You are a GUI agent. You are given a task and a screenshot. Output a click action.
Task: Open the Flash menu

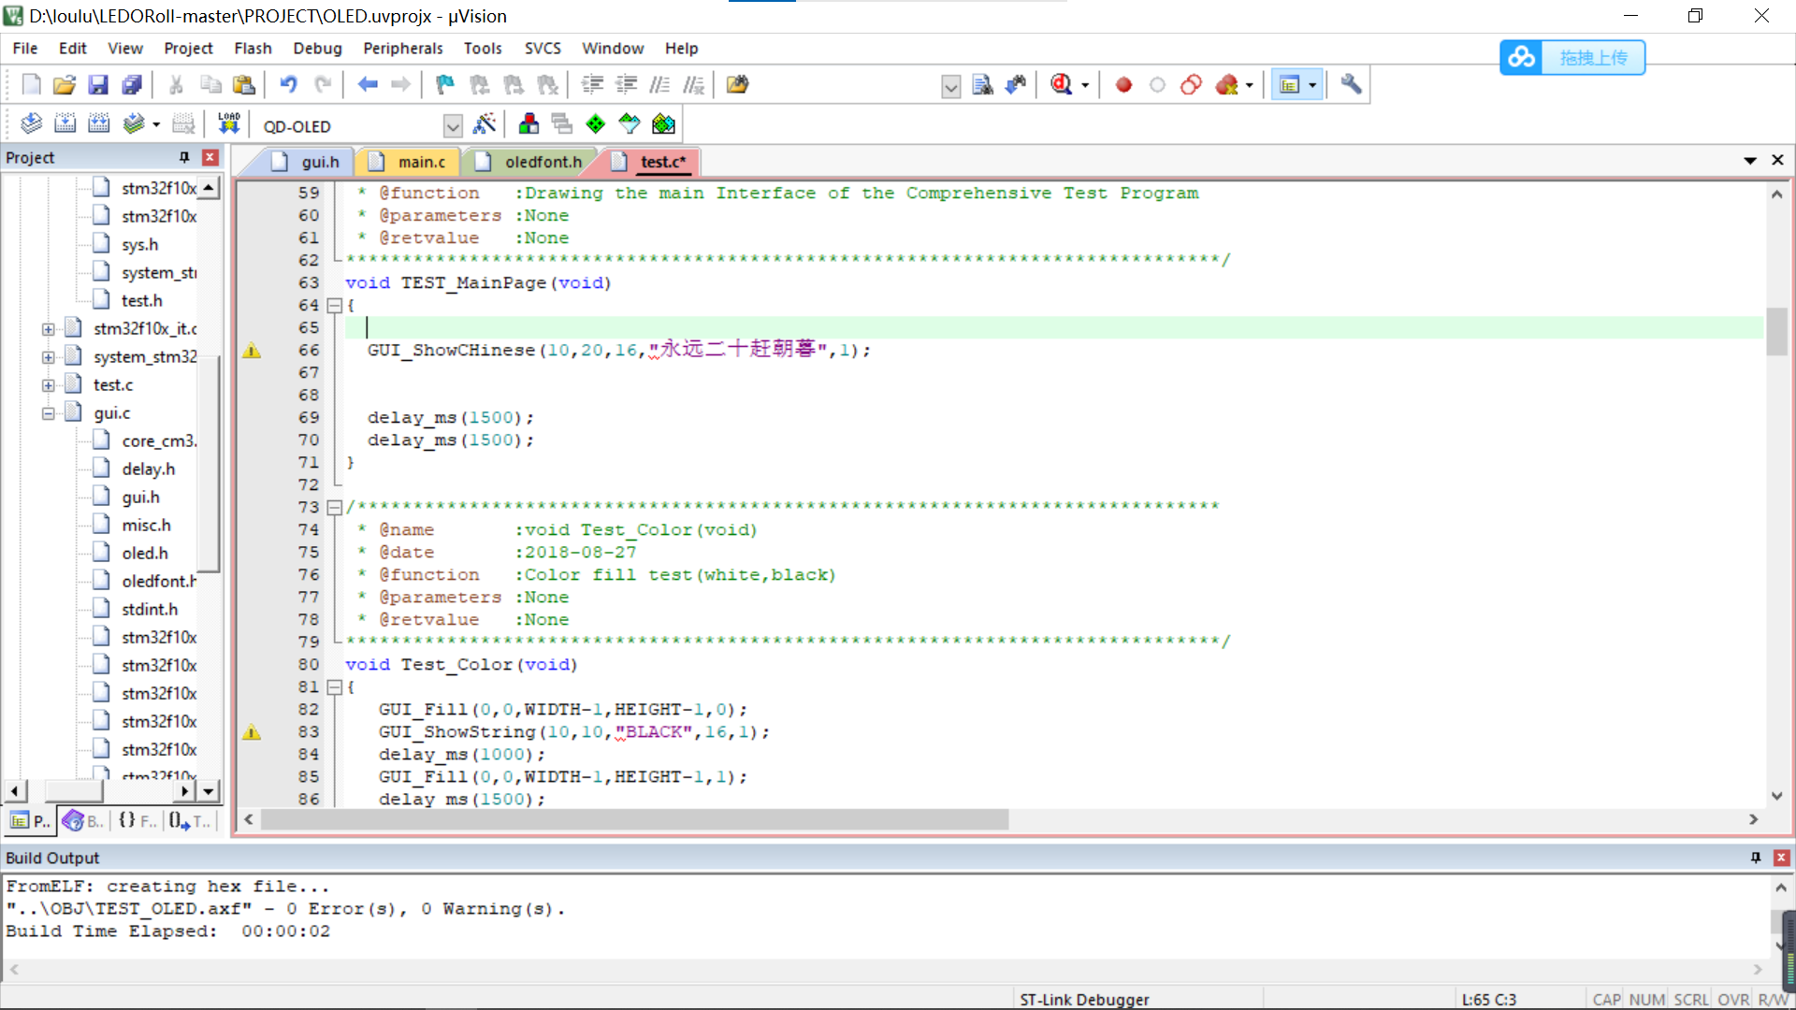tap(253, 49)
